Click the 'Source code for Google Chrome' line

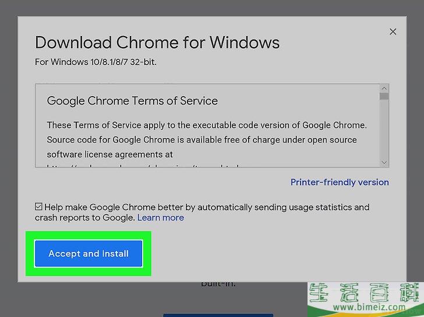point(202,140)
